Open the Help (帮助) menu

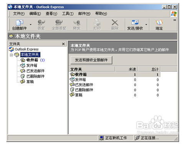point(101,13)
